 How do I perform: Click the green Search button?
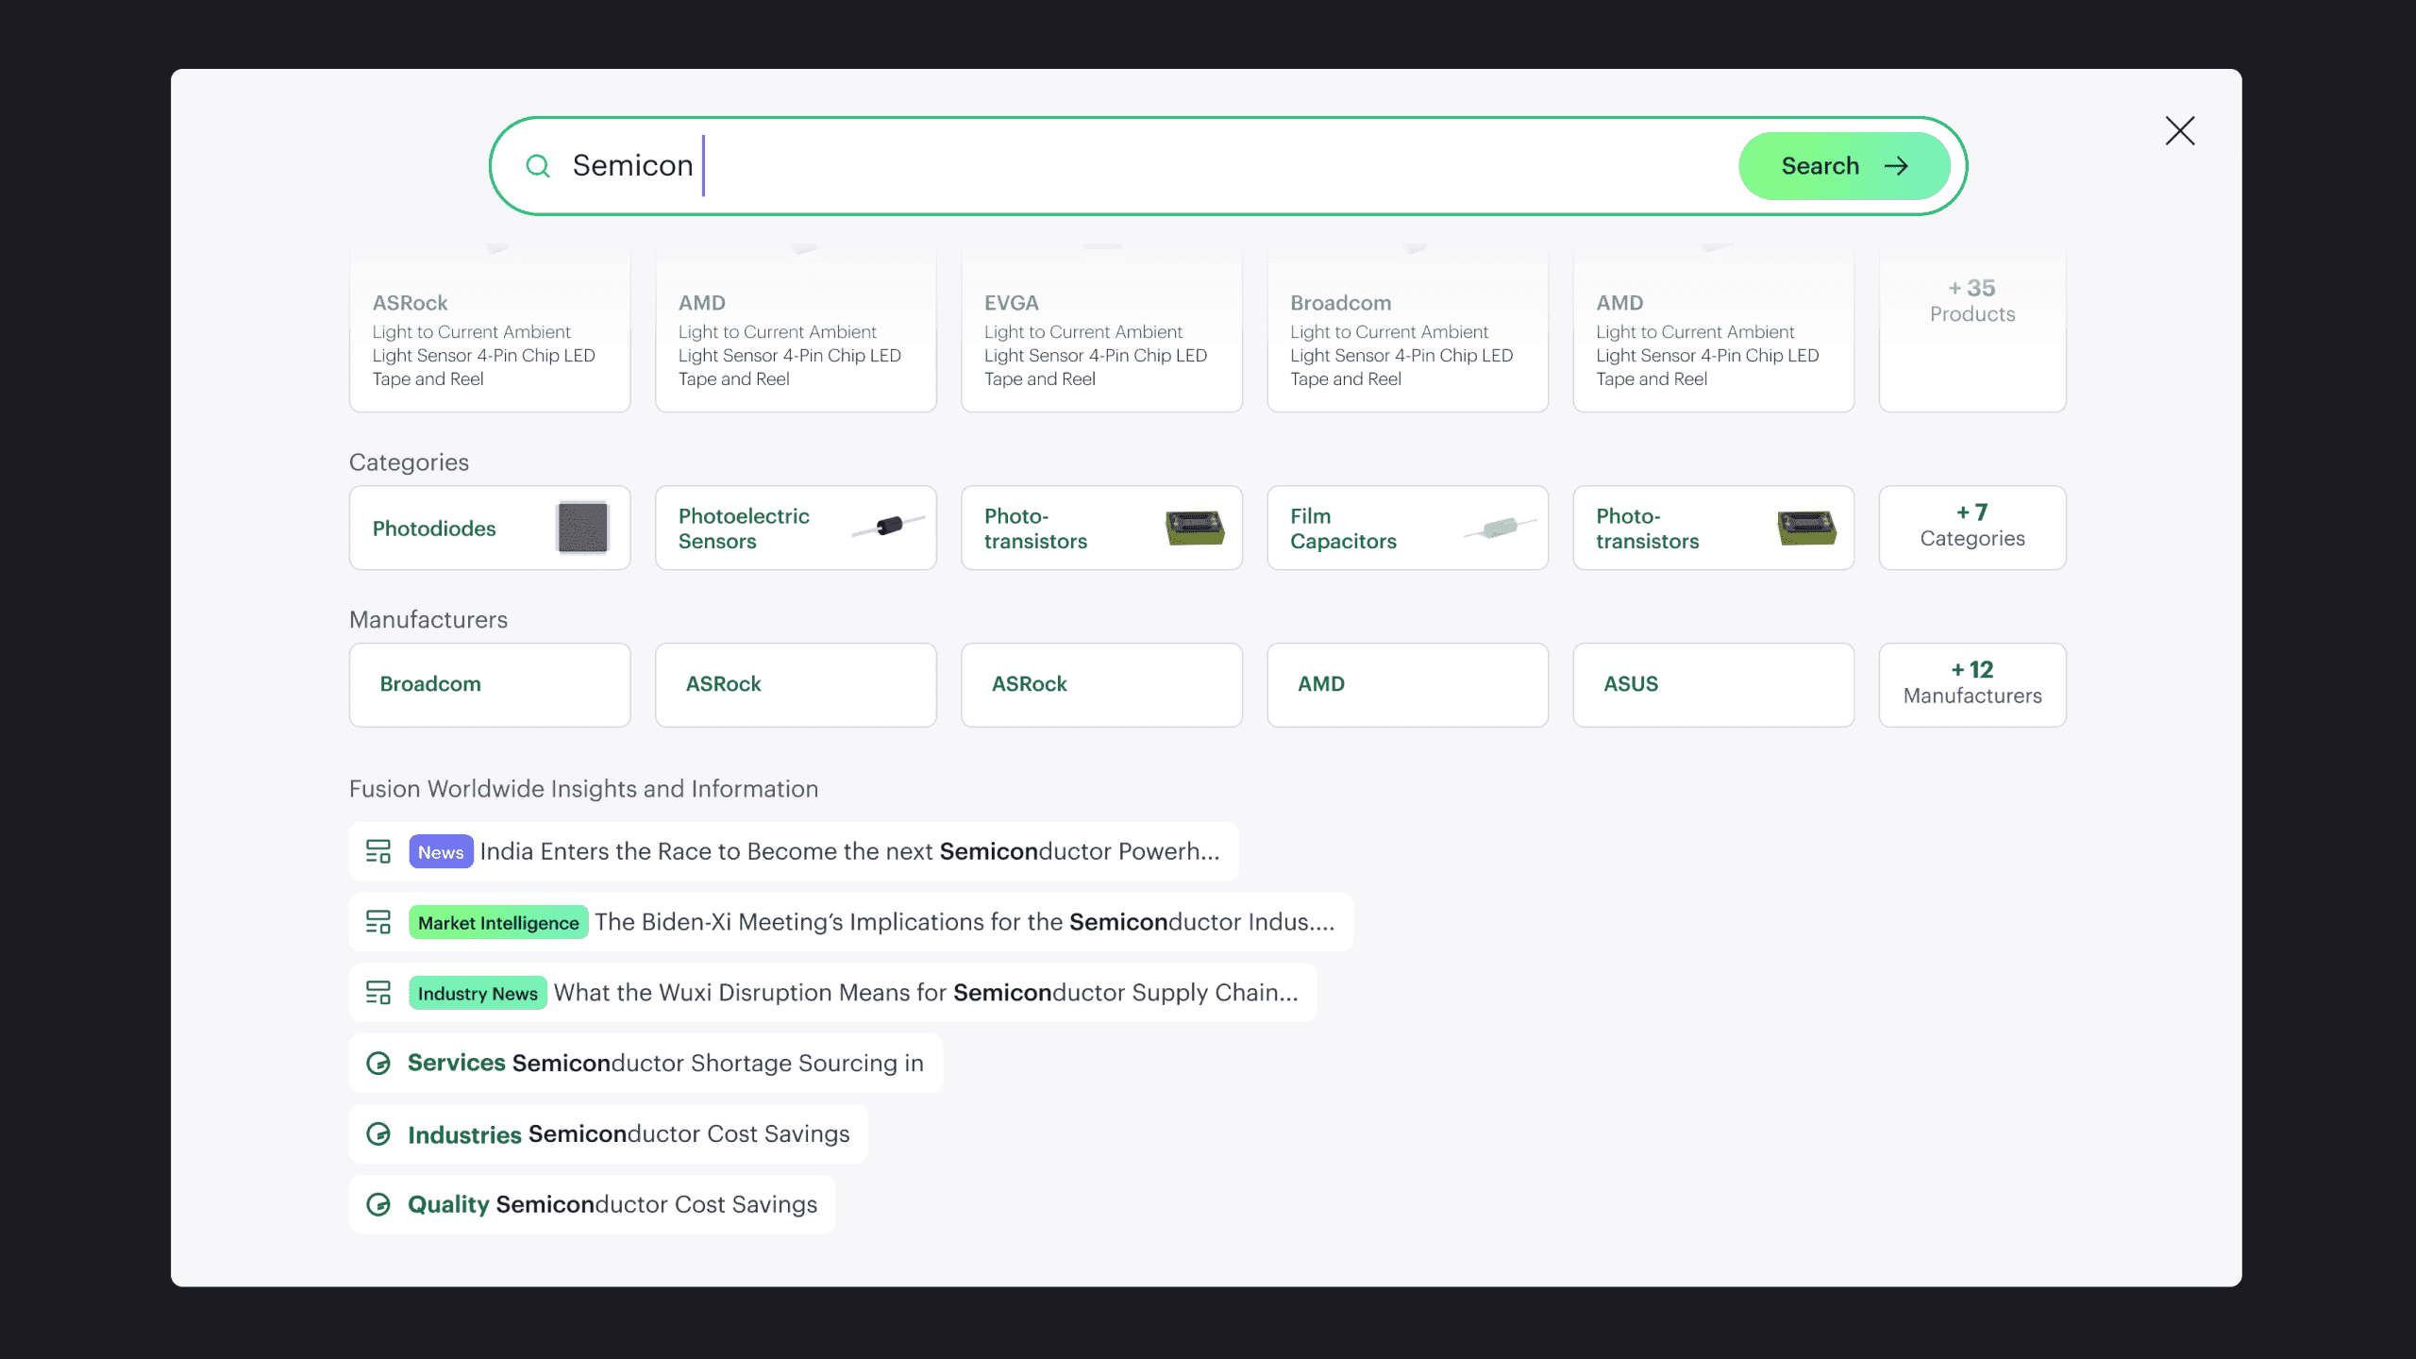(x=1843, y=166)
